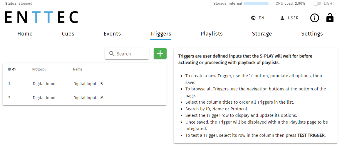Focus the Search triggers field
Viewport: 342px width, 150px height.
coord(127,54)
